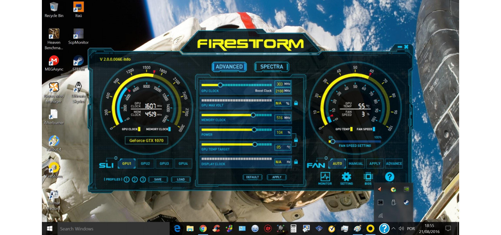Toggle the Power and Temp link lock
Screen dimensions: 501x235
coord(296,140)
